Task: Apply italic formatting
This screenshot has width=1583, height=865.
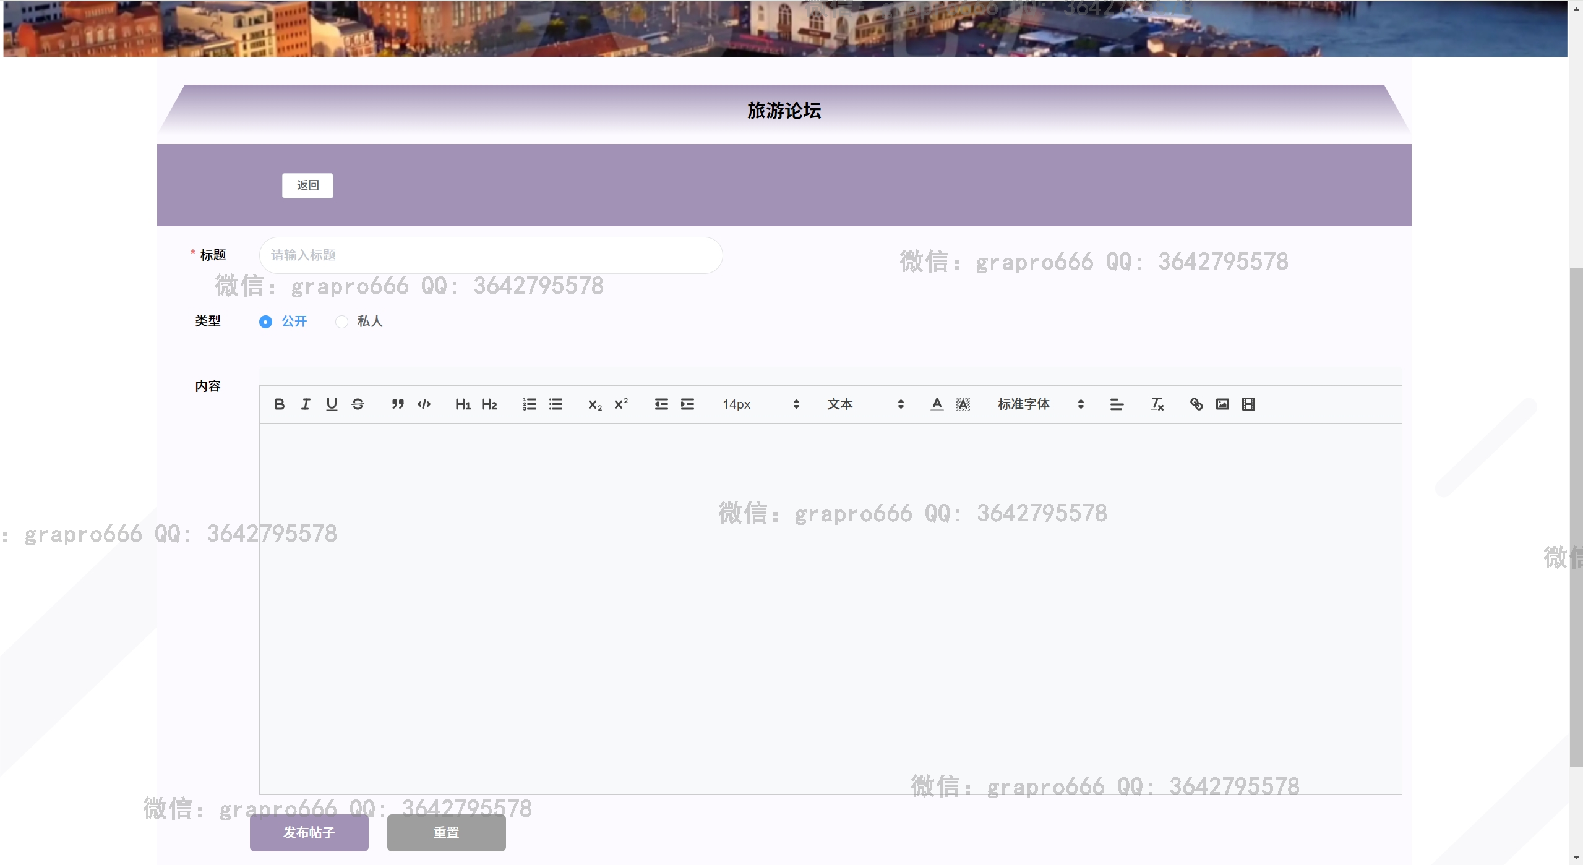Action: point(306,404)
